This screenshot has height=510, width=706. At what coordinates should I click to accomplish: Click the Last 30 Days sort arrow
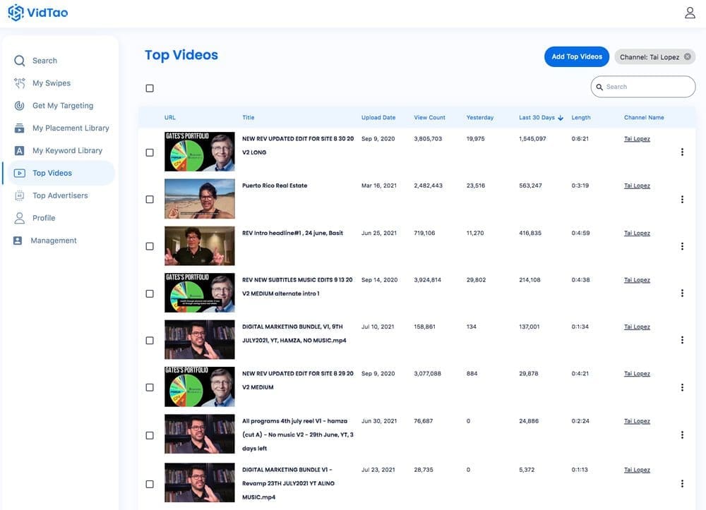point(561,118)
